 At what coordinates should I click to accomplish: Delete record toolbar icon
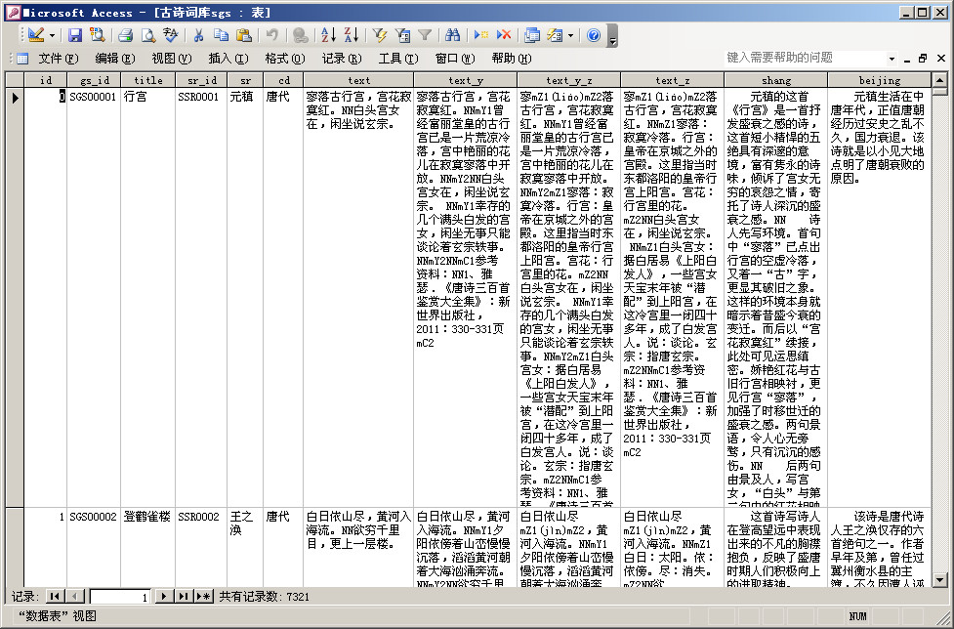[x=504, y=35]
